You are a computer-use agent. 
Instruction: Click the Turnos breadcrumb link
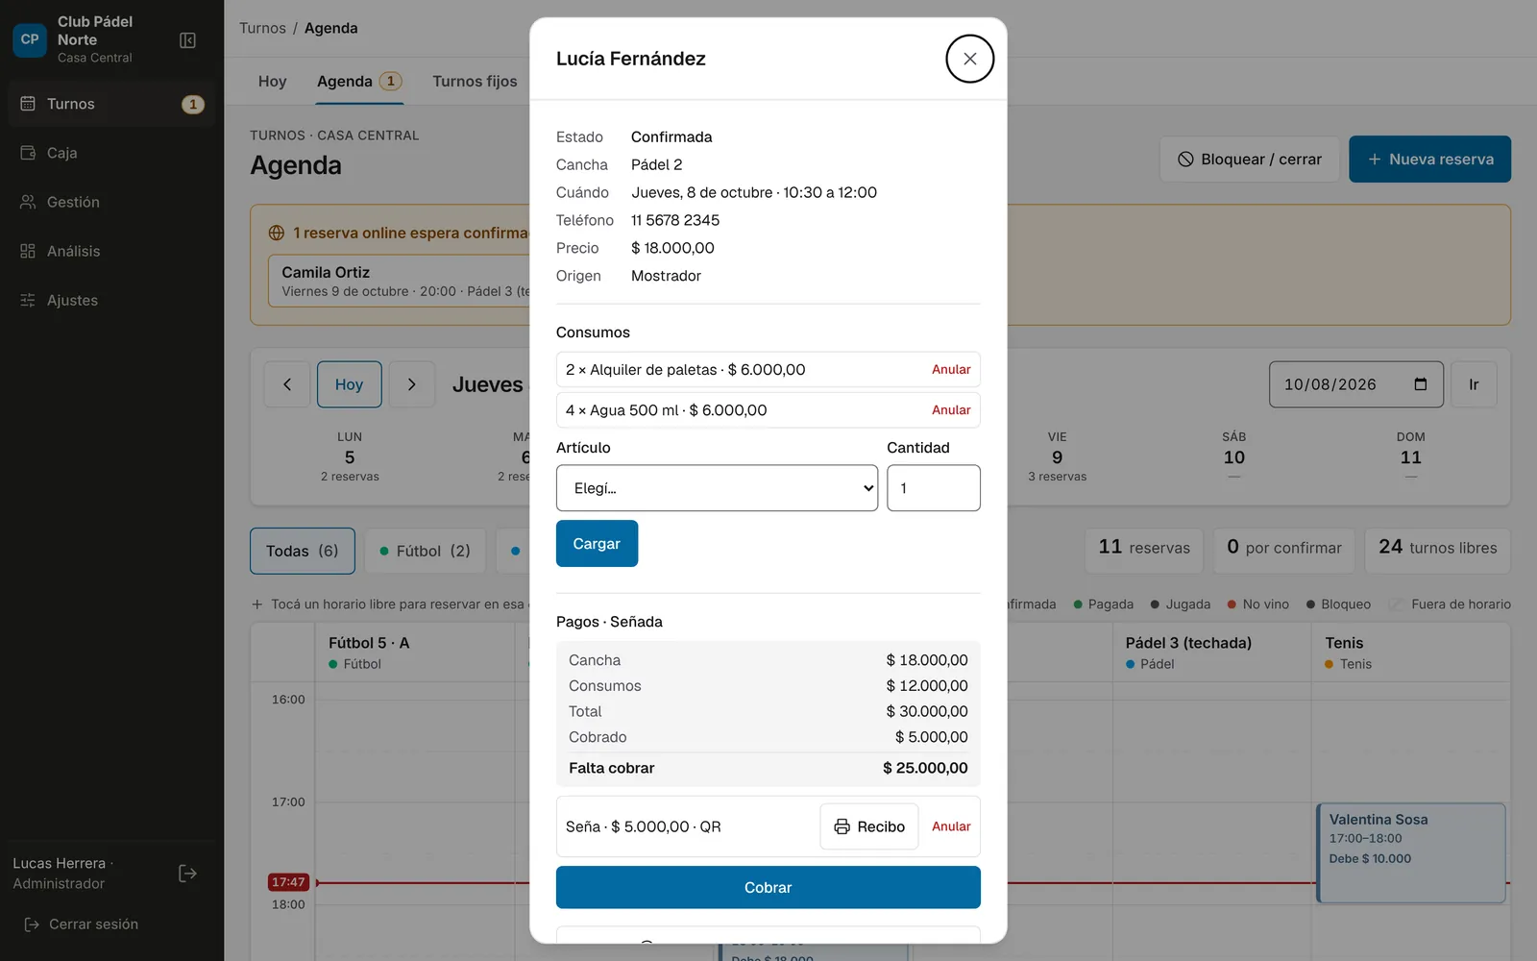pos(262,28)
